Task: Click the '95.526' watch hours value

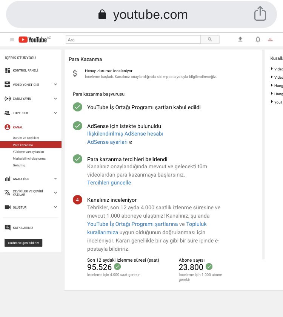Action: (100, 267)
